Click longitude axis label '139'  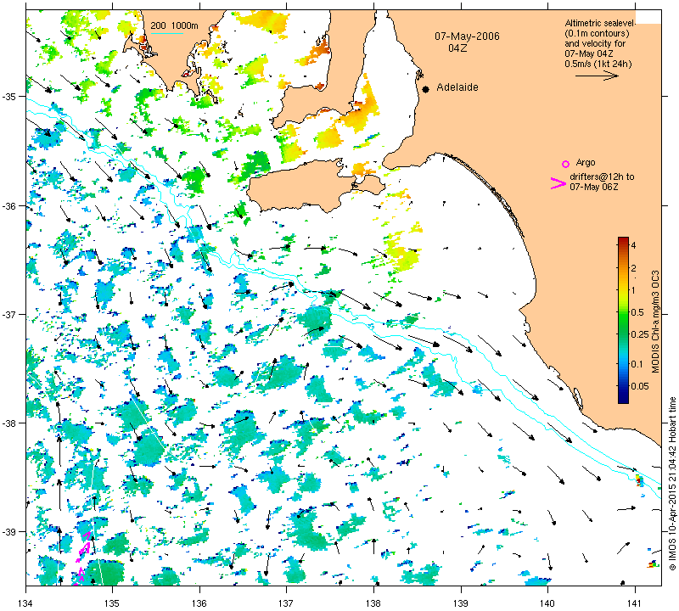461,603
